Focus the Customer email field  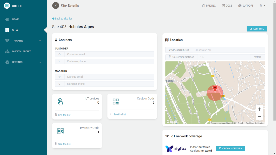point(109,54)
